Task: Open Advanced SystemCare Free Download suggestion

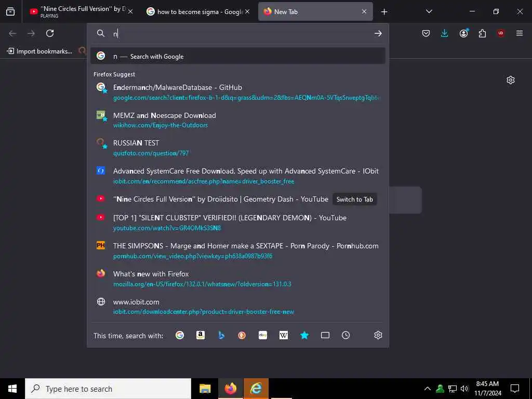Action: [x=238, y=176]
